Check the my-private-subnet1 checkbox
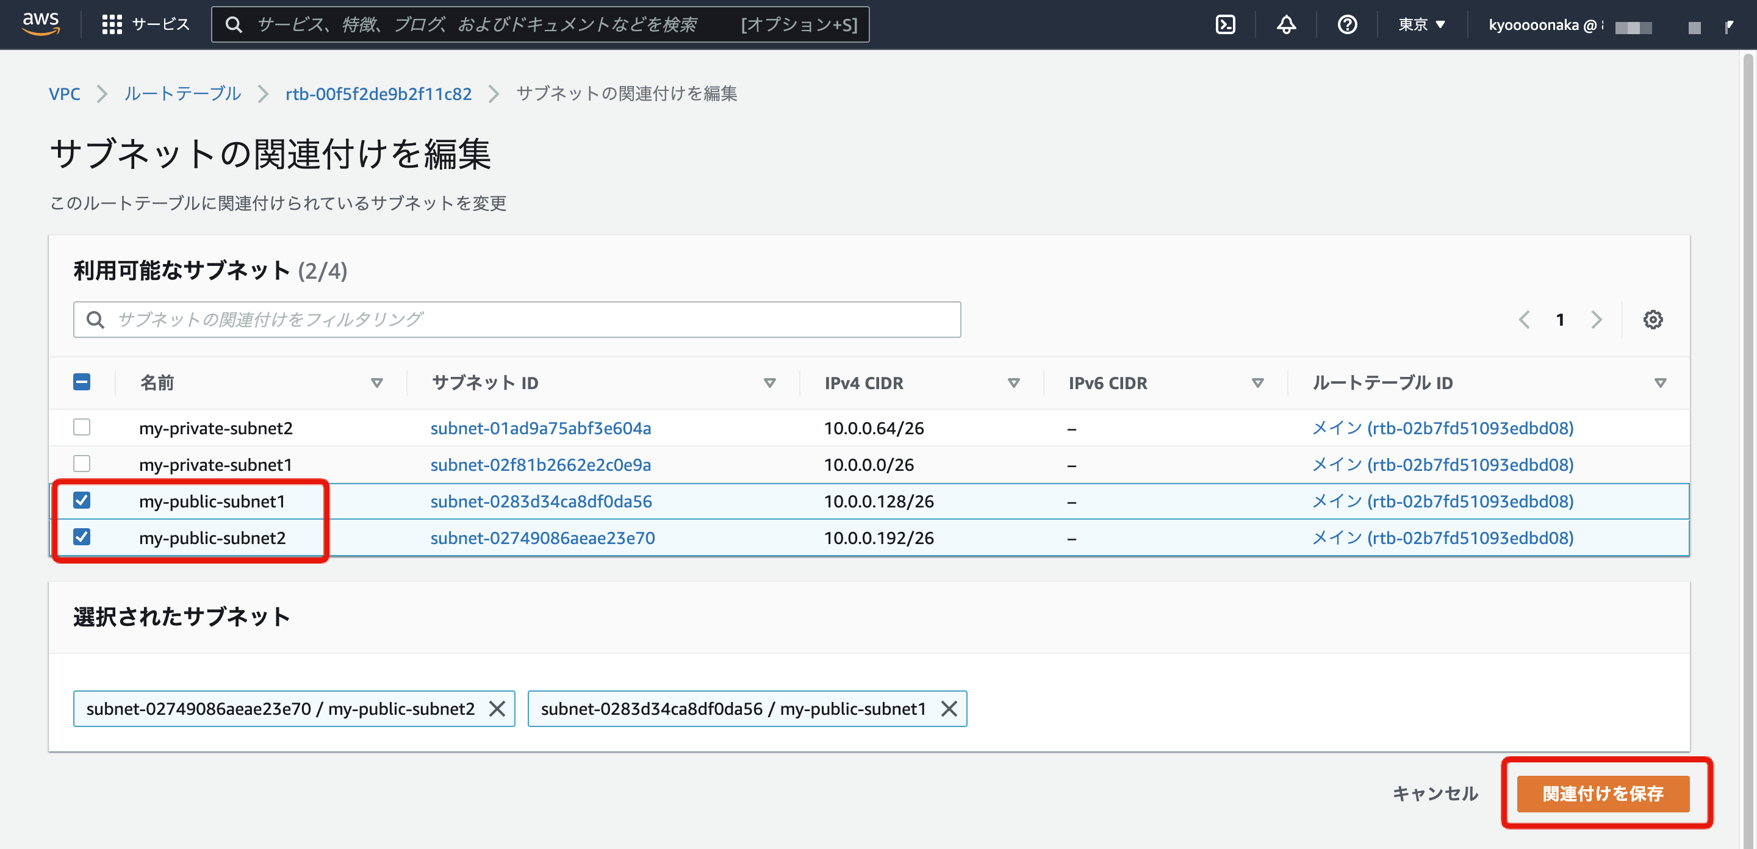 pos(82,464)
